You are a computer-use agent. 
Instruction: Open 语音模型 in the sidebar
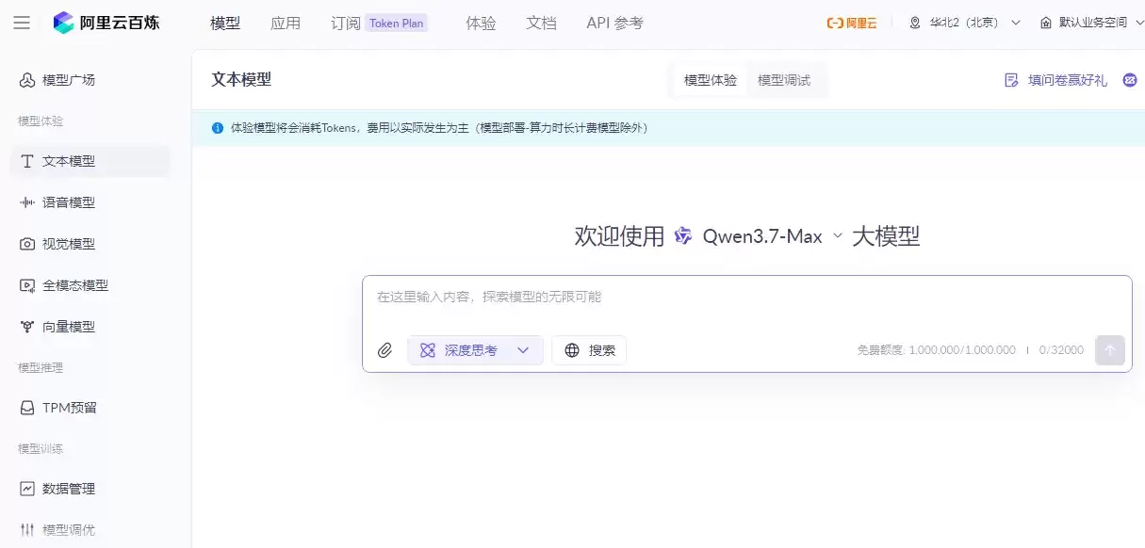pyautogui.click(x=90, y=202)
